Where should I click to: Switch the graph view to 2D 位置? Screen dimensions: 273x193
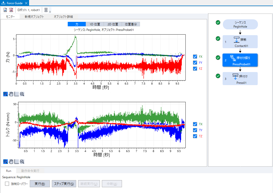(113, 24)
